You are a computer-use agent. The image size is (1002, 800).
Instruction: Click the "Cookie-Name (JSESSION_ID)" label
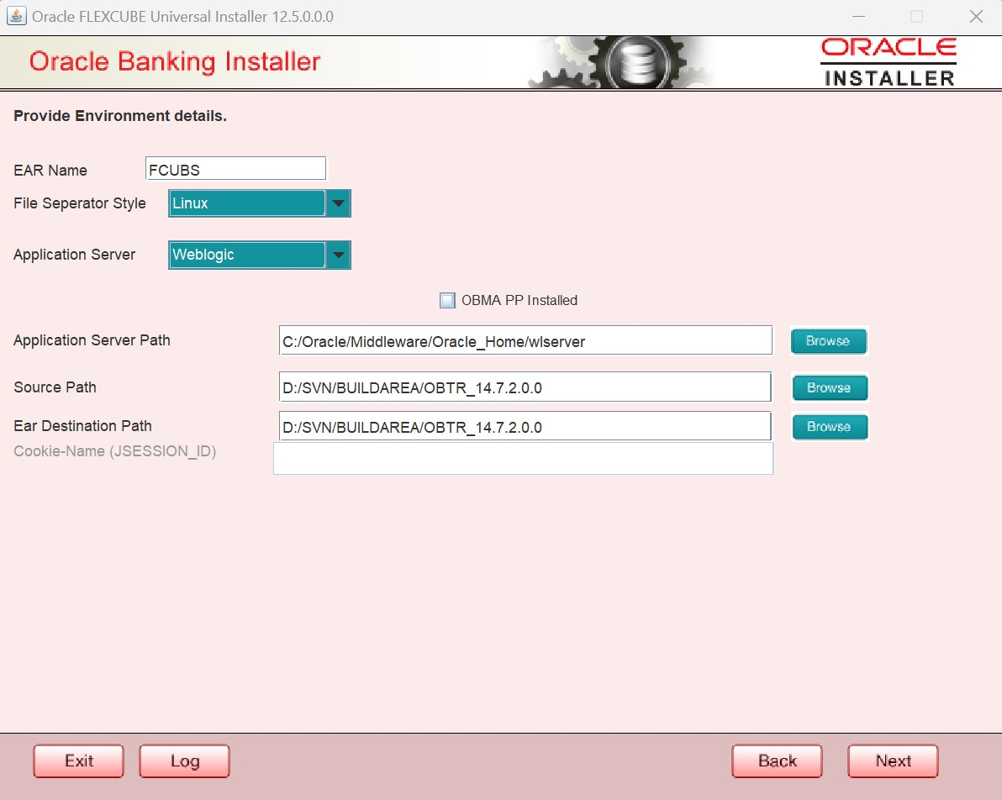click(115, 451)
